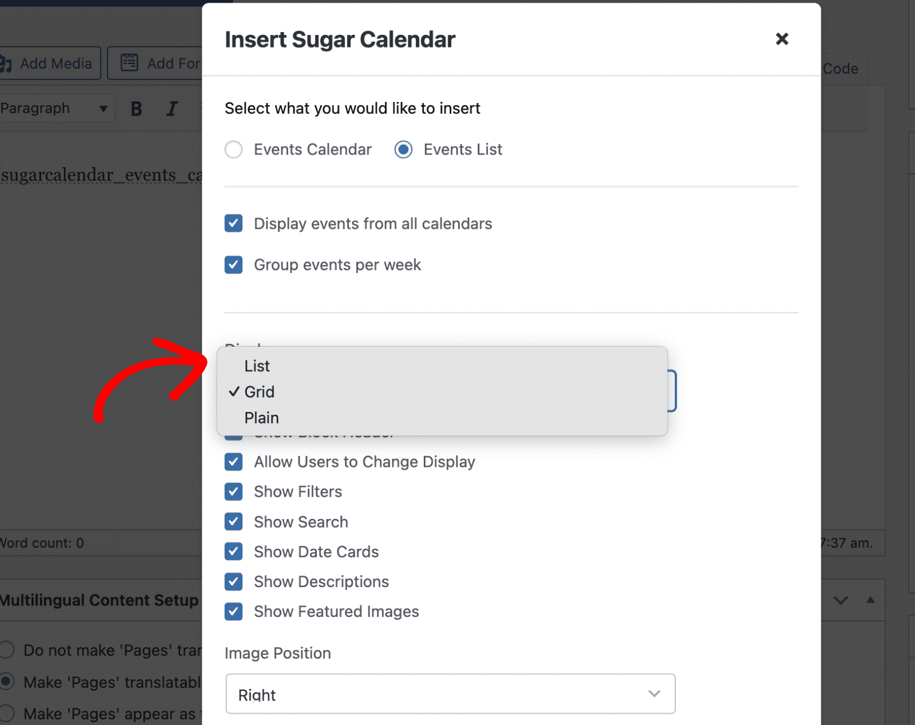
Task: Pick the checked Grid display option
Action: (260, 392)
